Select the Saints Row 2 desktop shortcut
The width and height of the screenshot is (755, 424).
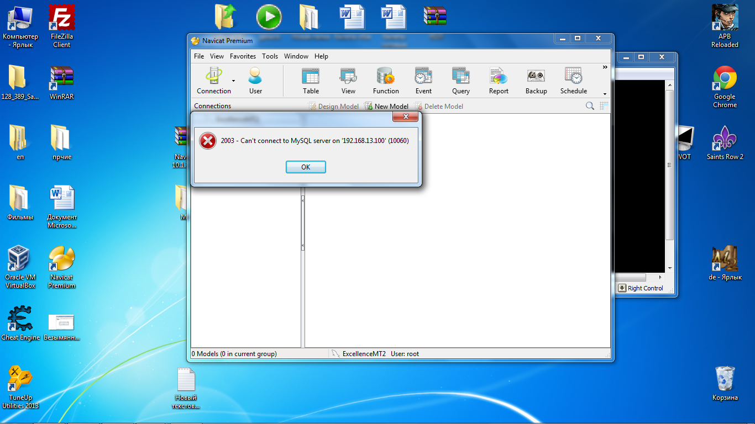coord(725,142)
